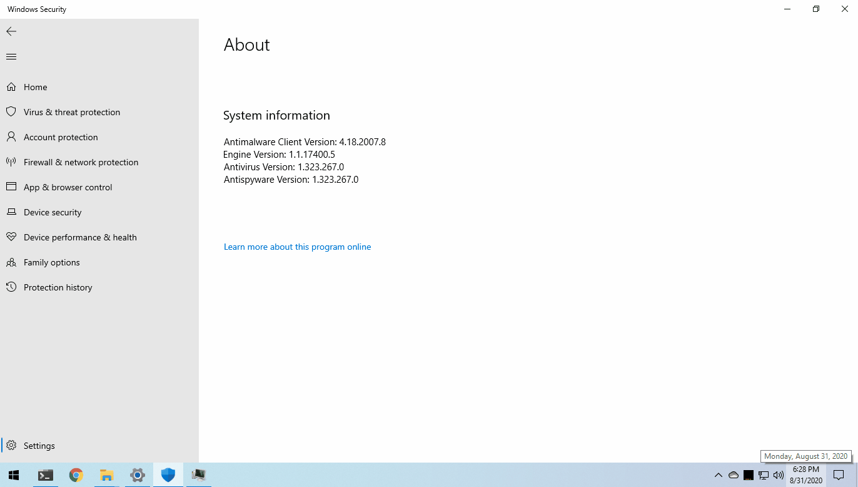Viewport: 858px width, 487px height.
Task: Click the Protection history clock icon
Action: (11, 287)
